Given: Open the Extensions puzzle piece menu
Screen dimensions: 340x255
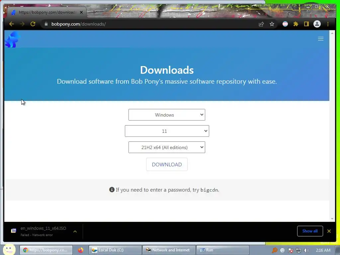Looking at the screenshot, I should pos(296,24).
